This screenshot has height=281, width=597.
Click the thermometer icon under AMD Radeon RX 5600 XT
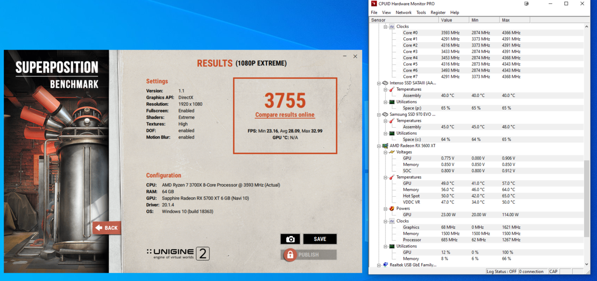point(392,177)
